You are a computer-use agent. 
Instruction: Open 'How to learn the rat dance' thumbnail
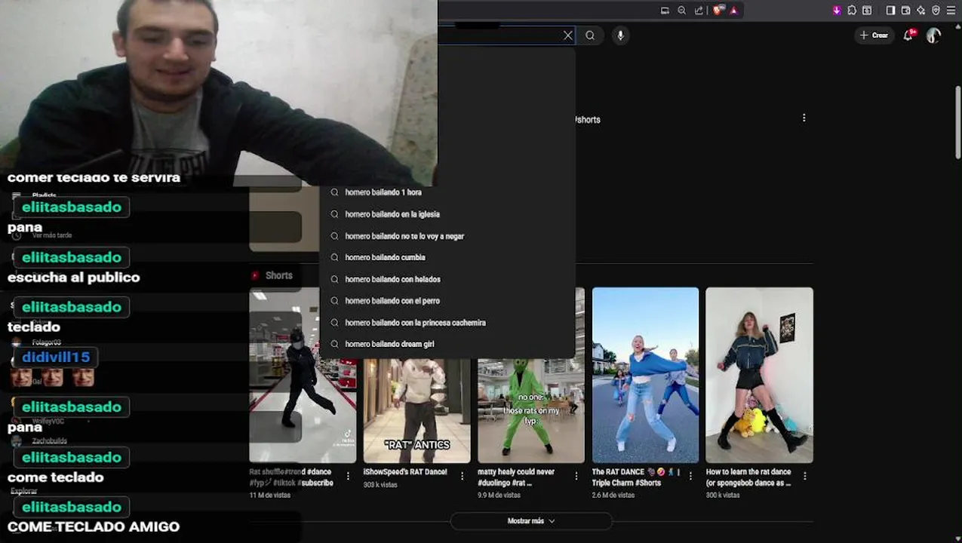click(x=759, y=375)
